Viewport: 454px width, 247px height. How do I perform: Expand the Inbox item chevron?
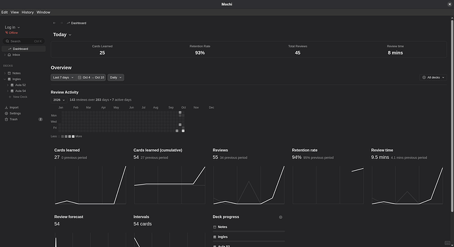[5, 55]
